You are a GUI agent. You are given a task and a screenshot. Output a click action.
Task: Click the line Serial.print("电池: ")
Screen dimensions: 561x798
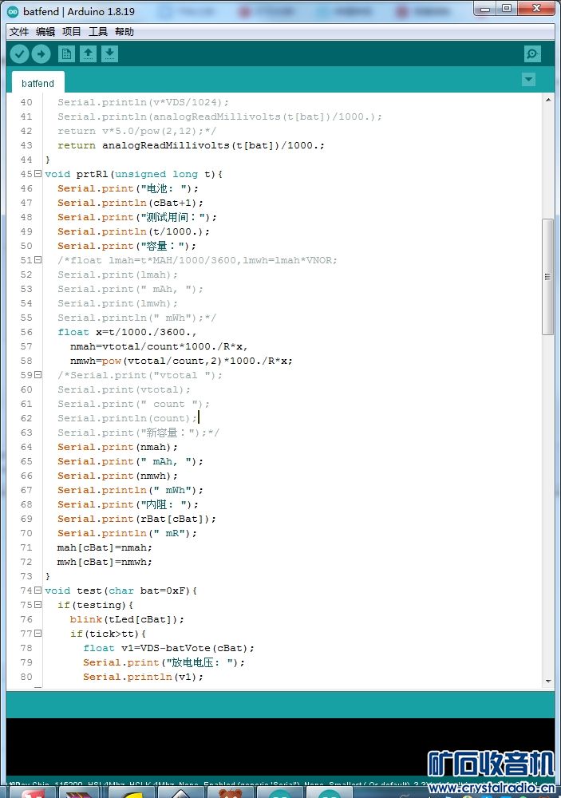tap(128, 188)
